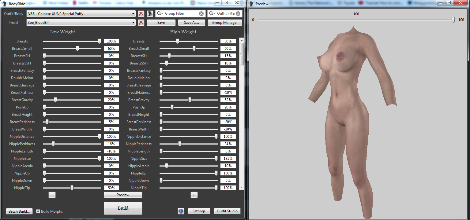Click the Low Weight Breasts slider
The image size is (470, 220).
tap(72, 41)
